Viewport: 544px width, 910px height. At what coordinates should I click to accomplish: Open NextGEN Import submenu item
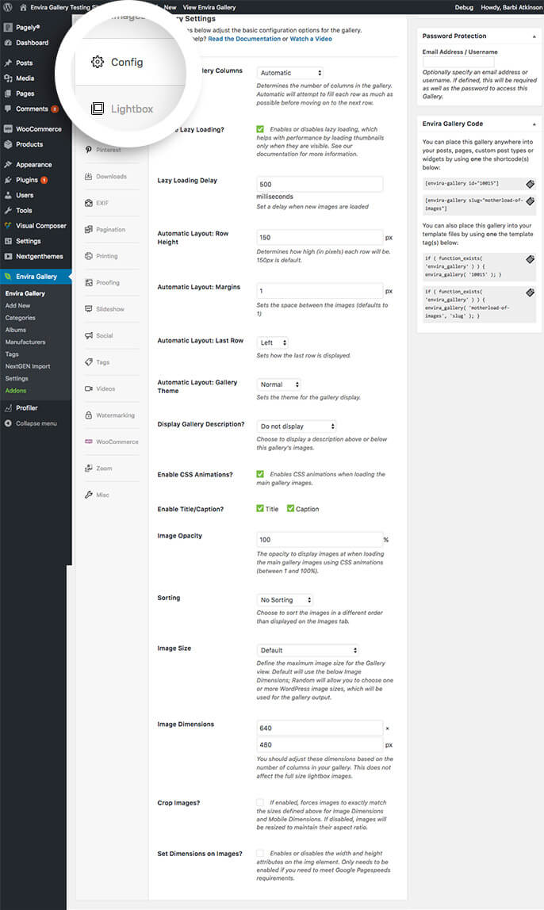pyautogui.click(x=27, y=367)
